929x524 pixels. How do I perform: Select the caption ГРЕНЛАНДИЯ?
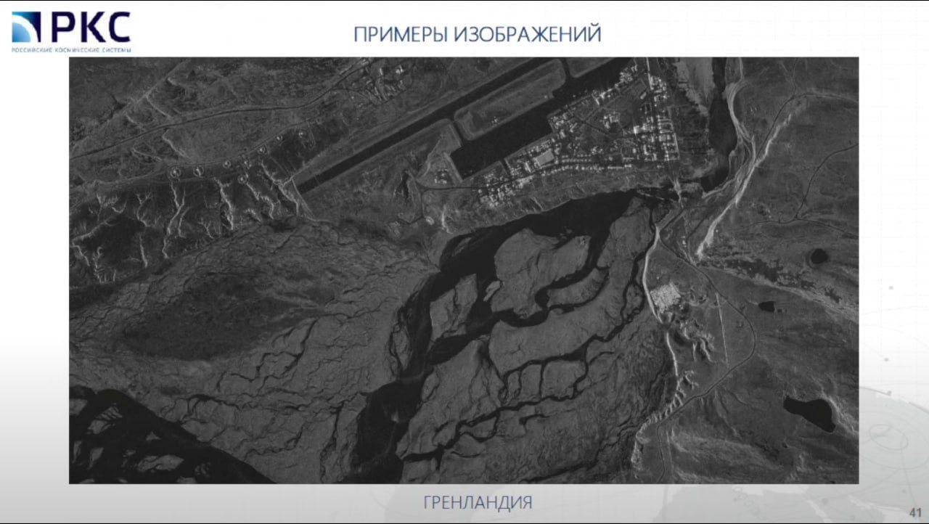[x=478, y=502]
